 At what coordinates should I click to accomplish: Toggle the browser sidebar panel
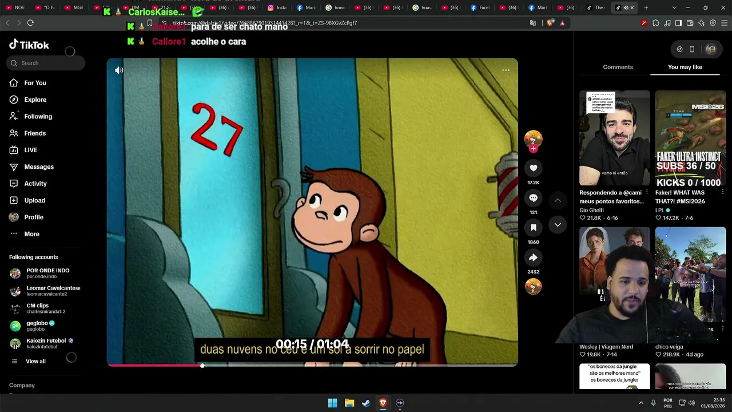point(678,23)
